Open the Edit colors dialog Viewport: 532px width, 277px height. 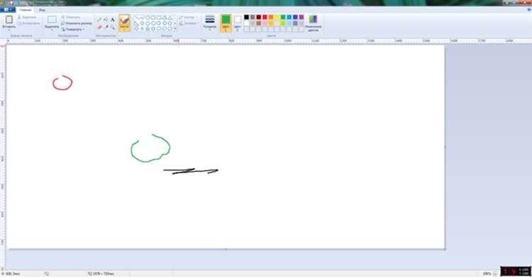point(313,23)
